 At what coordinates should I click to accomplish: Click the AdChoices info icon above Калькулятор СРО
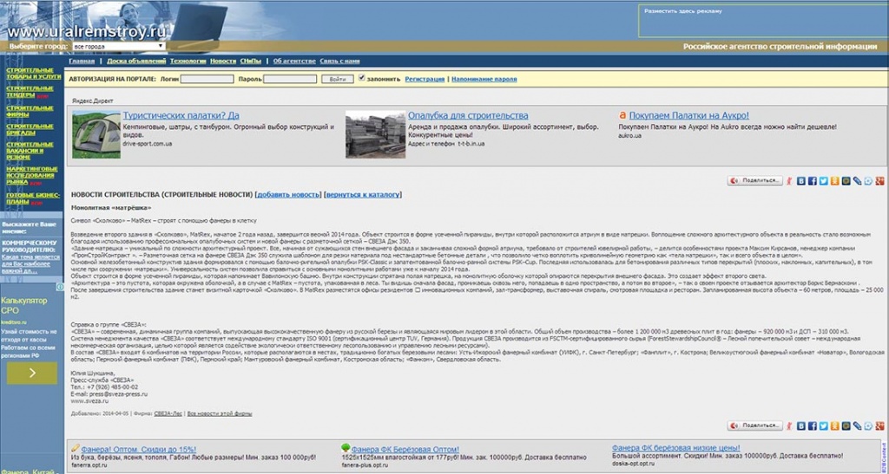[60, 287]
